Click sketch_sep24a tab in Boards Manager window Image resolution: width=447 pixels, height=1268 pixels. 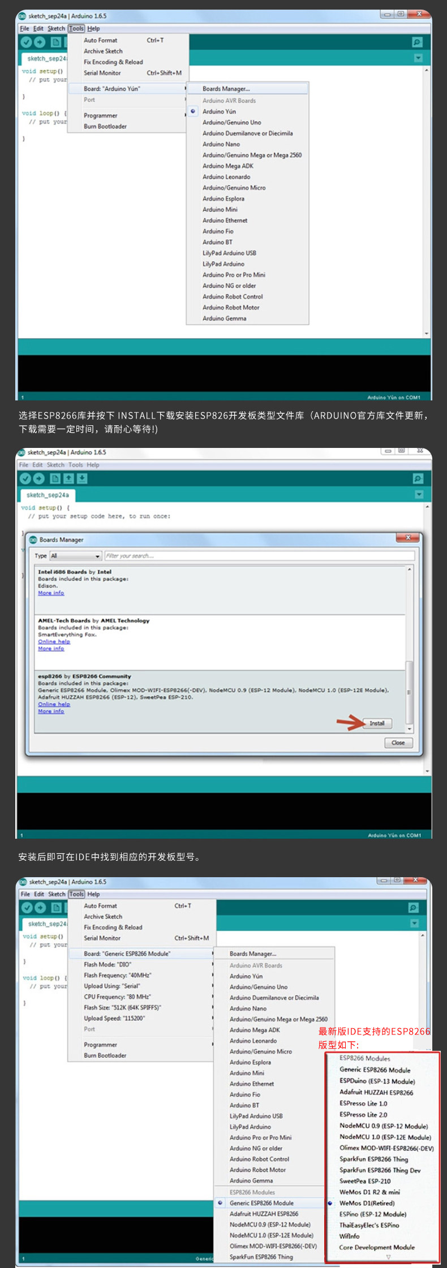click(x=48, y=495)
